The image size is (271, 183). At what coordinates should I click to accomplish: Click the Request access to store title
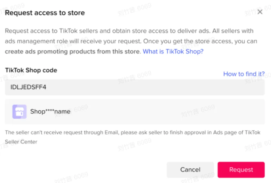coord(45,13)
